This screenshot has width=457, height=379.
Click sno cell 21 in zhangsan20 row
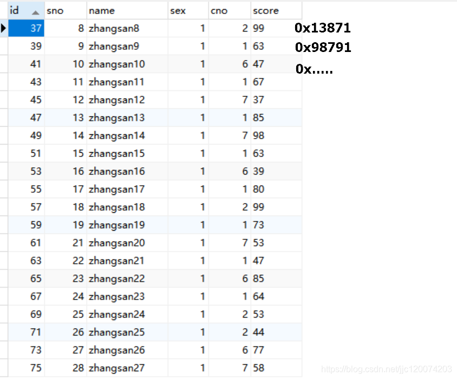(x=66, y=243)
